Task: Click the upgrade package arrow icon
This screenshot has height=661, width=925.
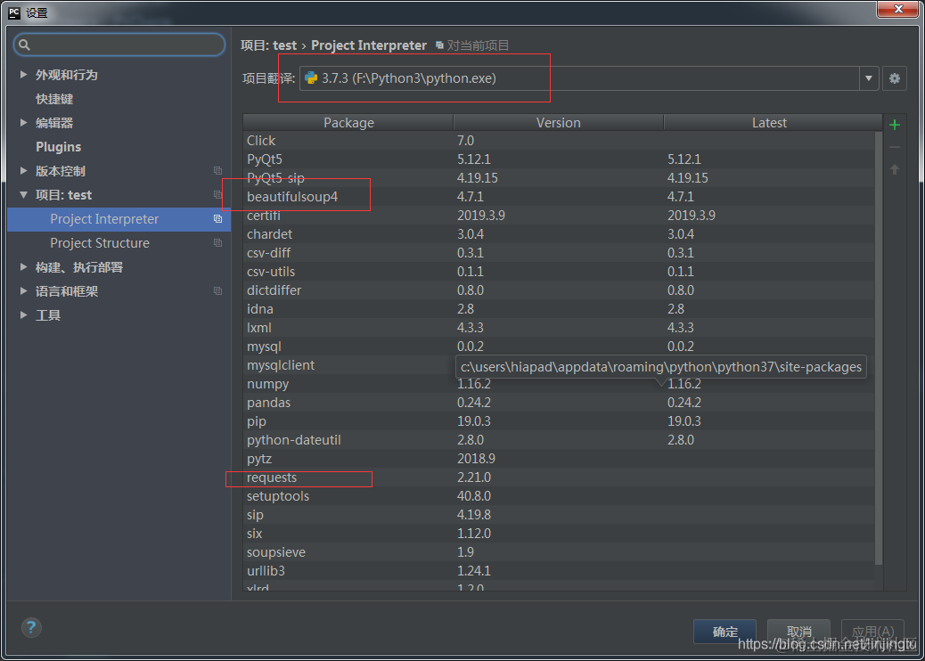Action: pyautogui.click(x=895, y=170)
